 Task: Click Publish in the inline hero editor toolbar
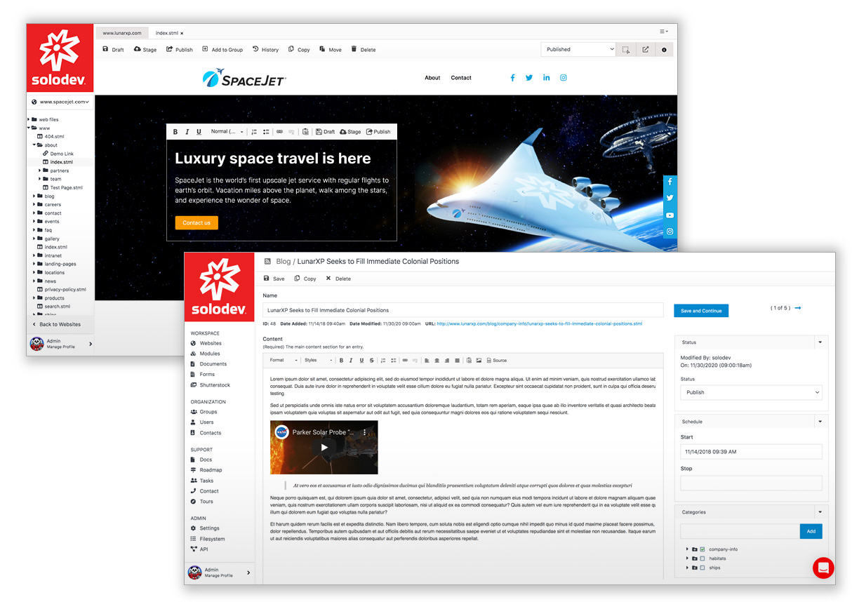tap(378, 132)
